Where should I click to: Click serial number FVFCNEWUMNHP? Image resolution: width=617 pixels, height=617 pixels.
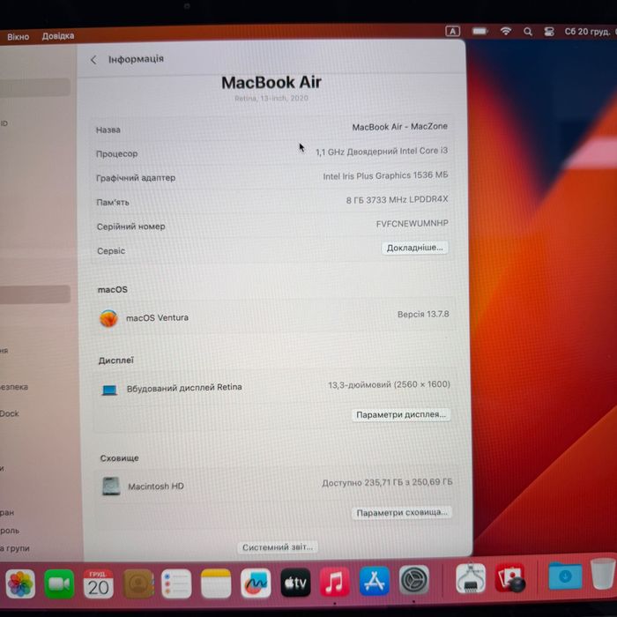412,224
